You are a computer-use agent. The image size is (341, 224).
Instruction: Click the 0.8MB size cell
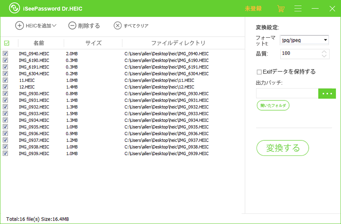(72, 93)
